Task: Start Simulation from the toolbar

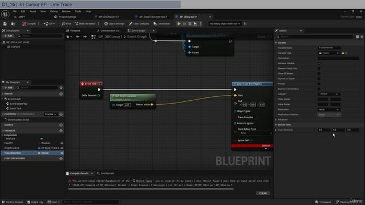Action: [162, 24]
